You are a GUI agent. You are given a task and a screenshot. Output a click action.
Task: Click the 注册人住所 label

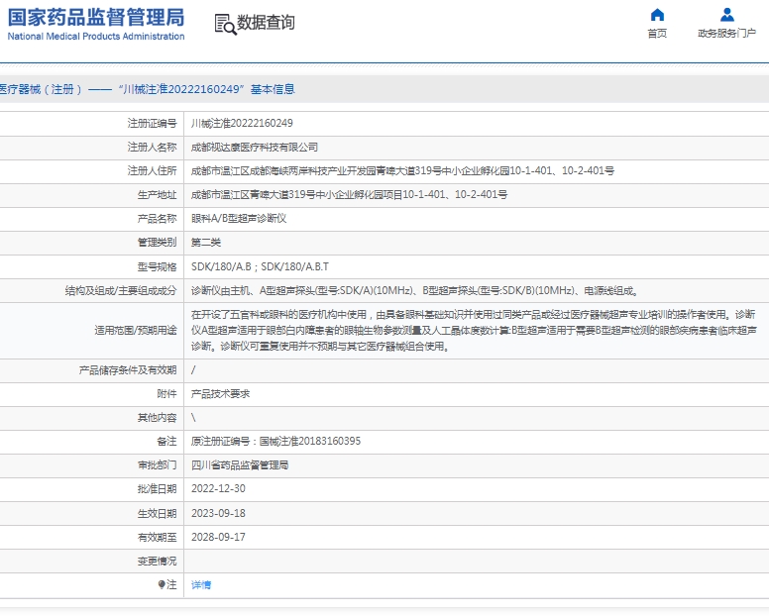(152, 170)
